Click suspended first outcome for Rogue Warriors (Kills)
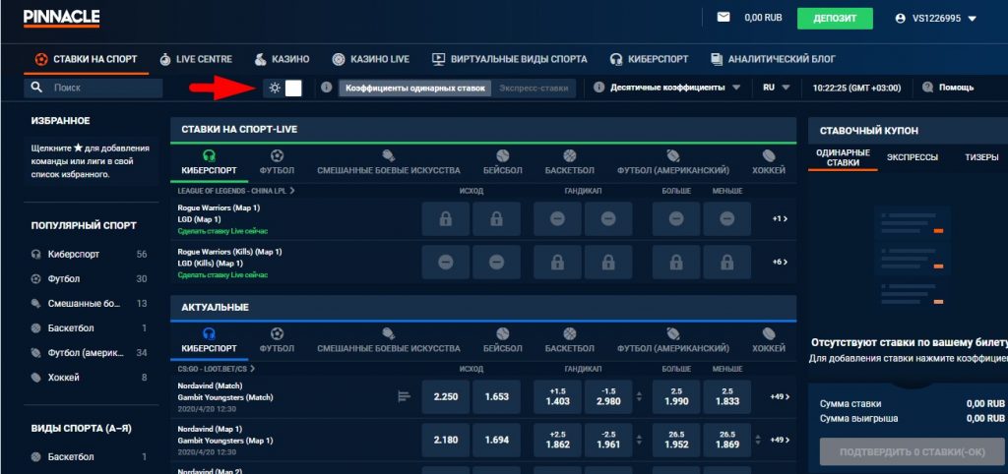Image resolution: width=1008 pixels, height=474 pixels. 446,262
